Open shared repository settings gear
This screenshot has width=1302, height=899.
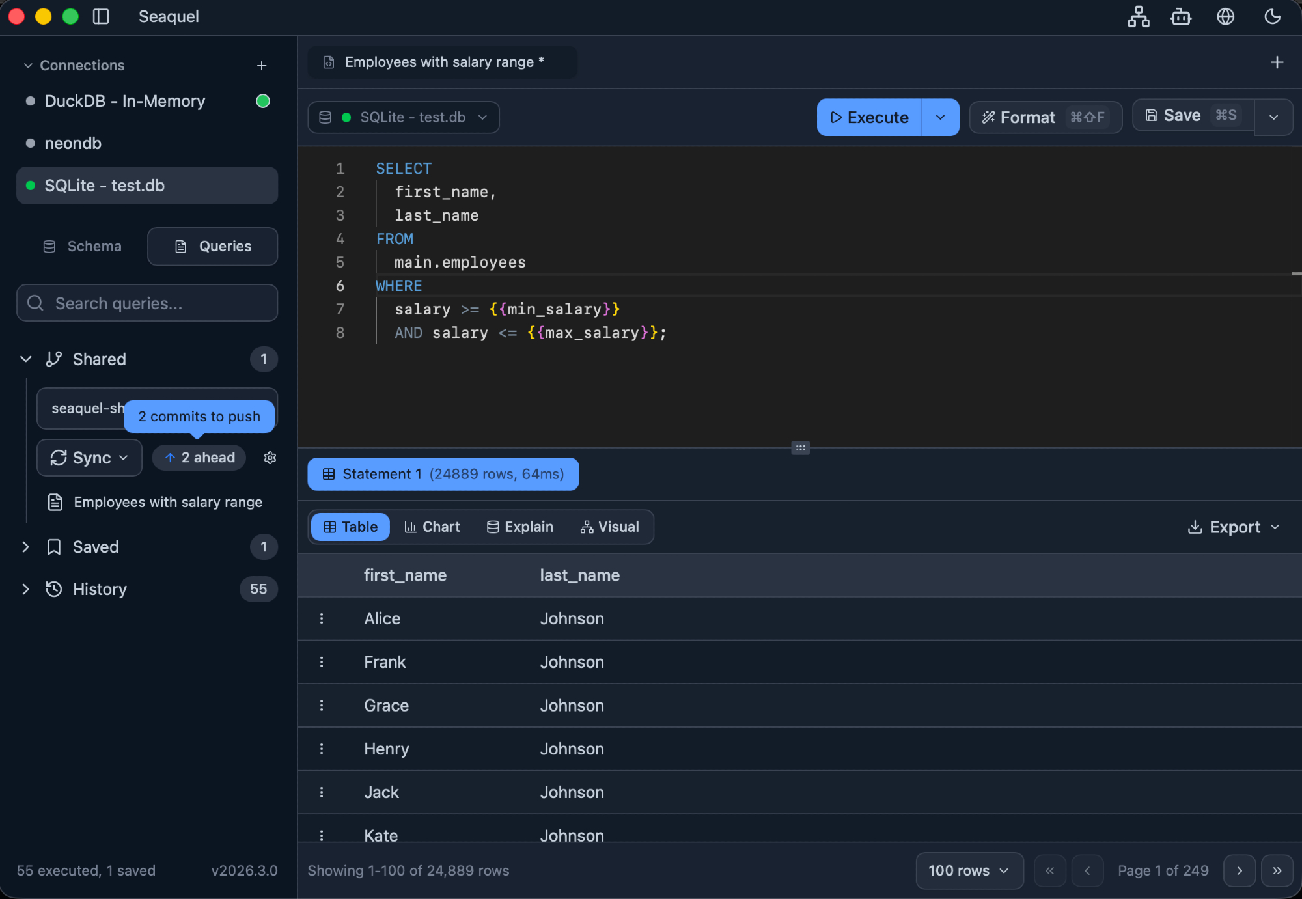(270, 458)
